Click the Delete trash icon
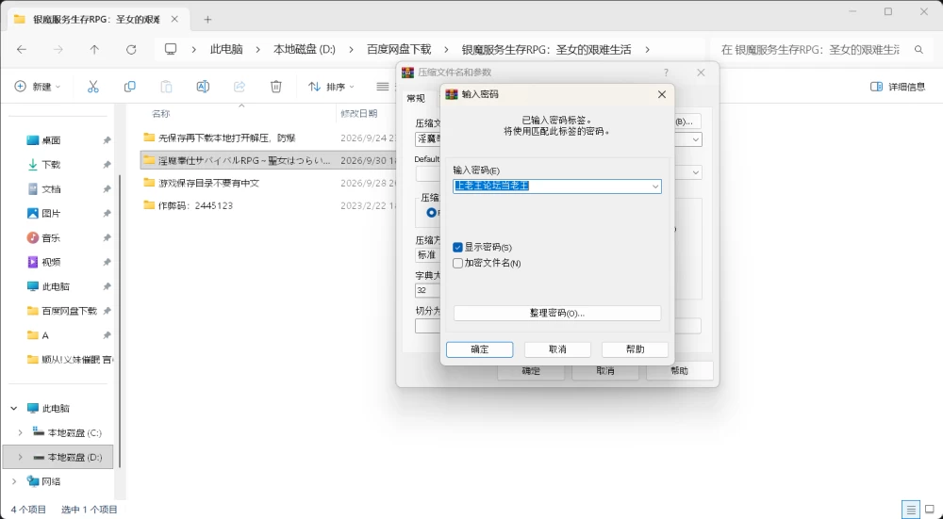Screen dimensions: 943x519 click(x=276, y=87)
